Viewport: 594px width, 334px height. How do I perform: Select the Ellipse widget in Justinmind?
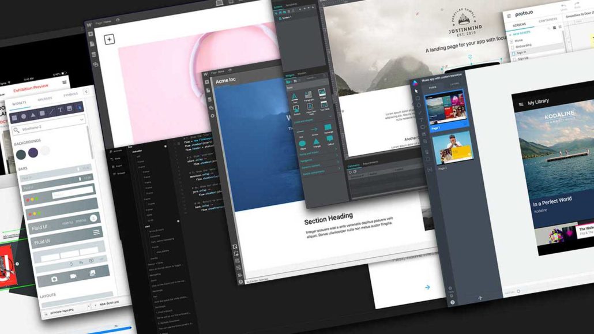pos(302,144)
